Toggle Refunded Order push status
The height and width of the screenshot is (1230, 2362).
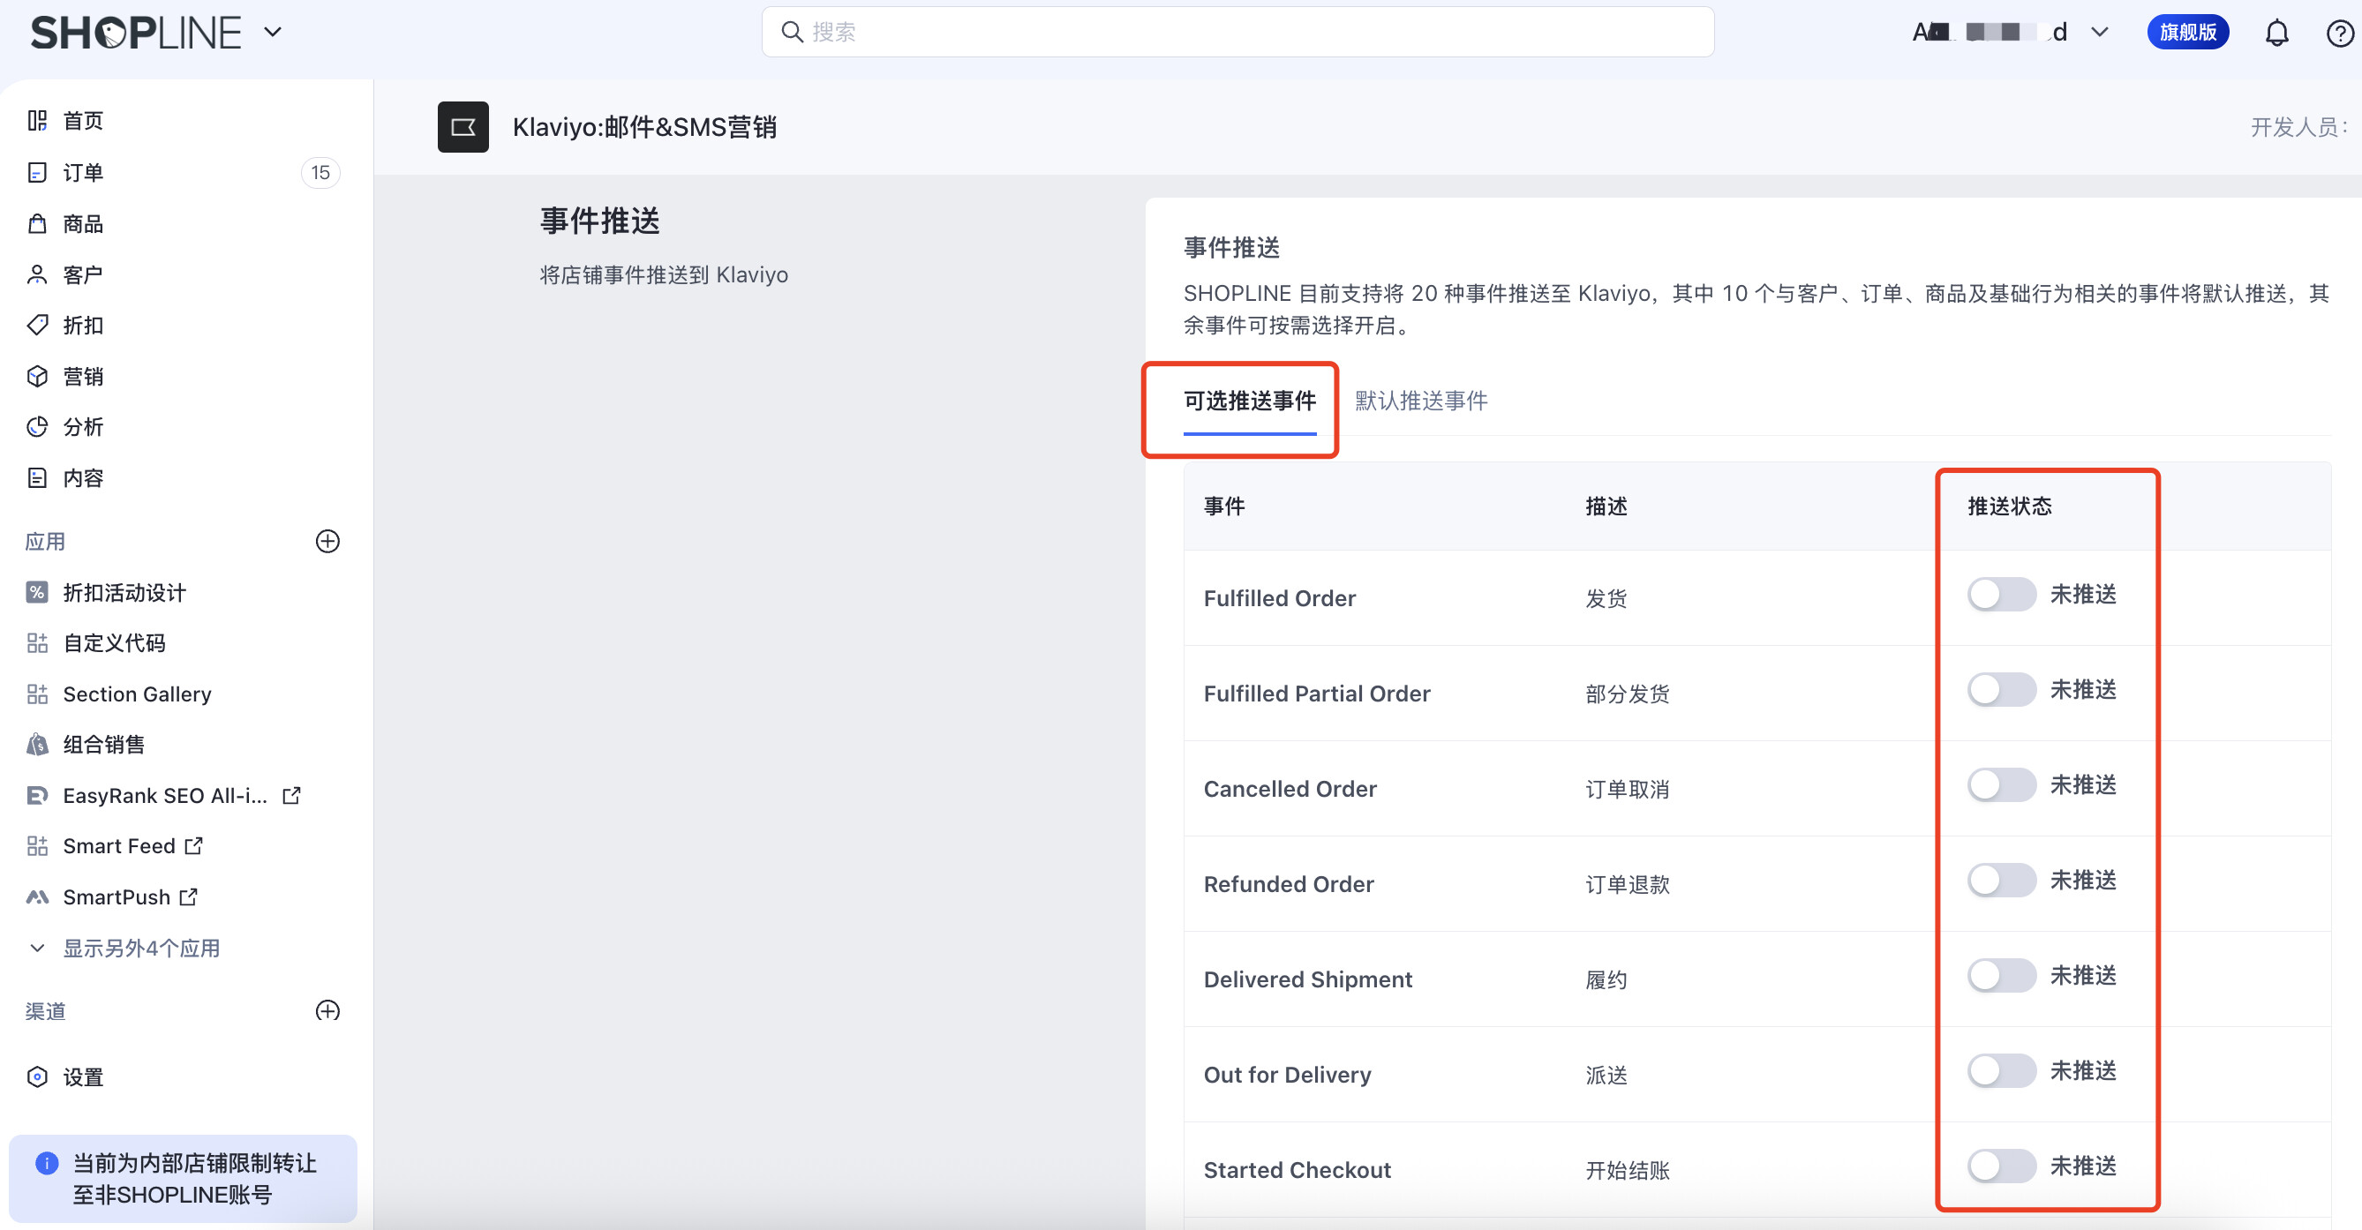2001,880
